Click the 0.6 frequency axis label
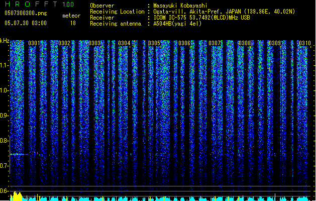This screenshot has height=201, width=316. [x=5, y=191]
